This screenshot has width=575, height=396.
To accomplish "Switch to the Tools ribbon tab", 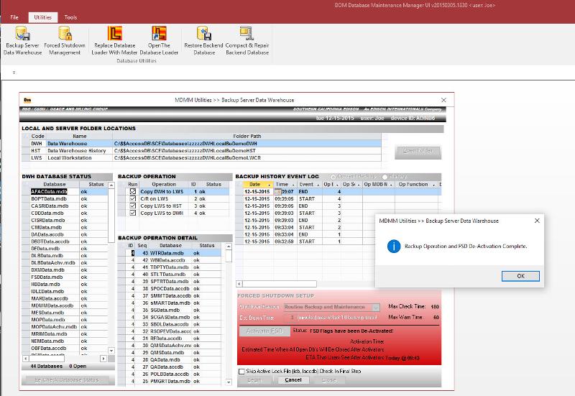I will tap(70, 17).
